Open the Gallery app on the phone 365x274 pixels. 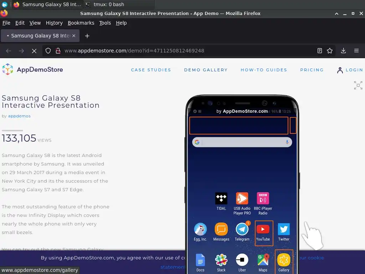coord(284,260)
